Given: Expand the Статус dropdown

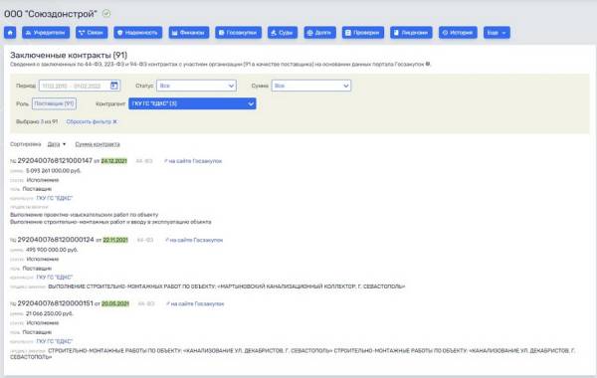Looking at the screenshot, I should [196, 86].
